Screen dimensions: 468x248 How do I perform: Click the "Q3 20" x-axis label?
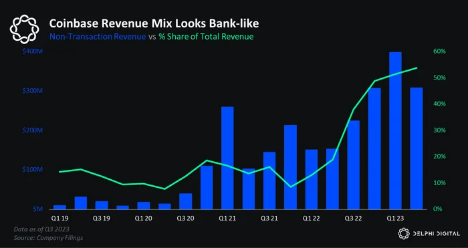[185, 219]
